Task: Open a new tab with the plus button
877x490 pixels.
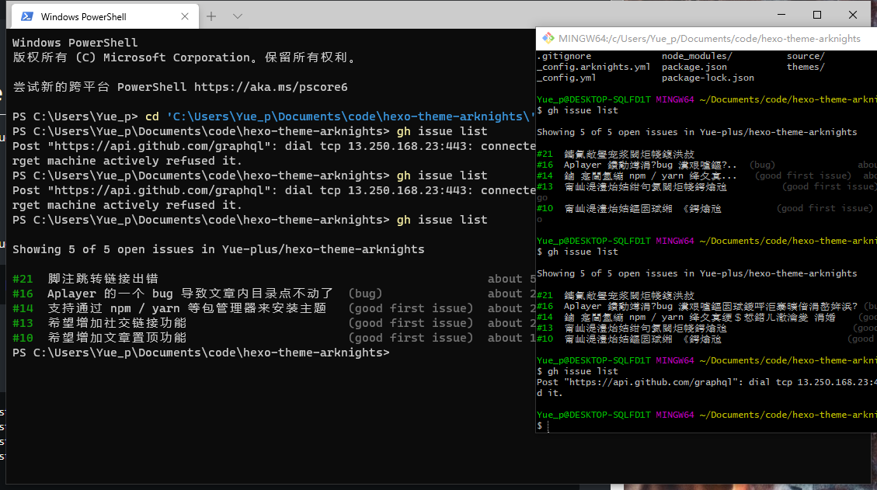Action: click(x=212, y=16)
